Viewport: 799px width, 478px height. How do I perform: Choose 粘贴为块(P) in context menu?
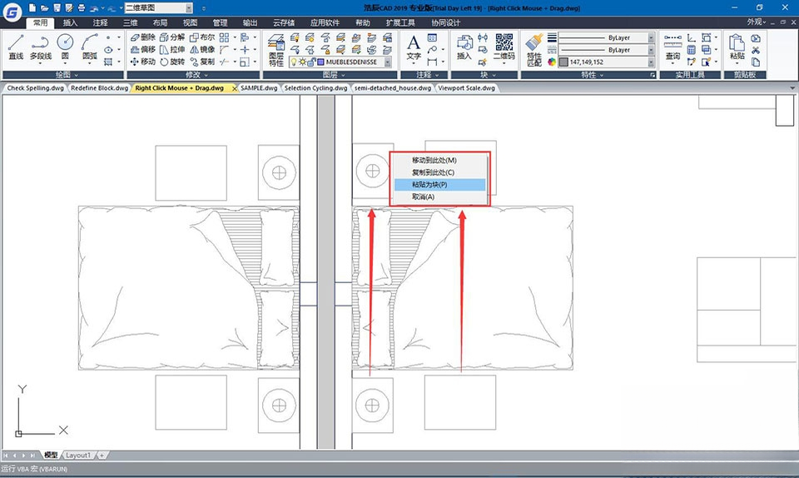point(439,185)
